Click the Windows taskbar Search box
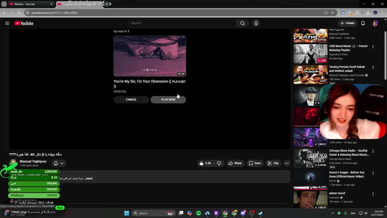 tap(154, 213)
